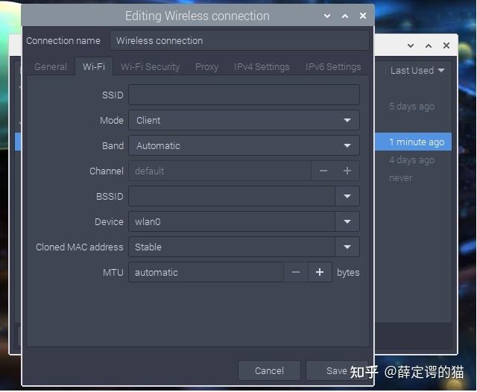
Task: Open the IPv4 Settings tab
Action: (x=262, y=66)
